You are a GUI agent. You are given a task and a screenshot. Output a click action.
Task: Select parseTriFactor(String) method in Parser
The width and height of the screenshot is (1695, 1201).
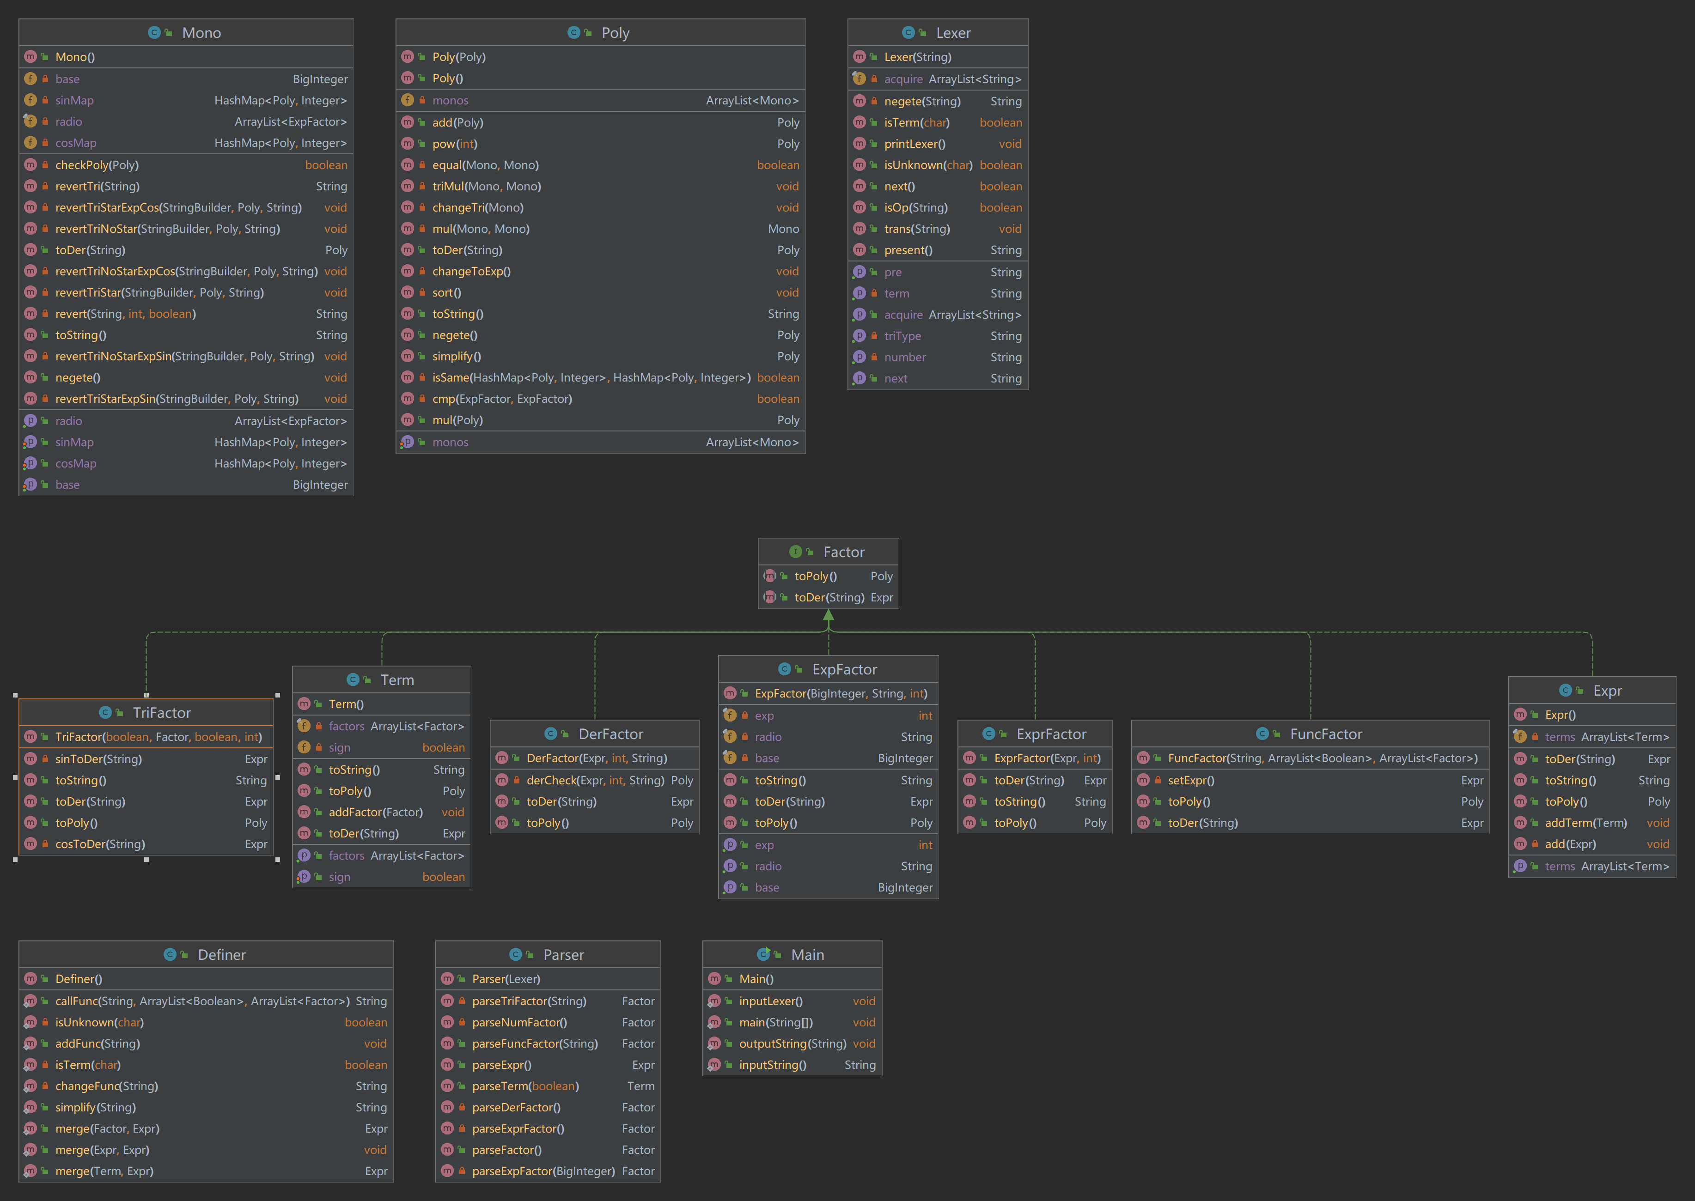529,1001
